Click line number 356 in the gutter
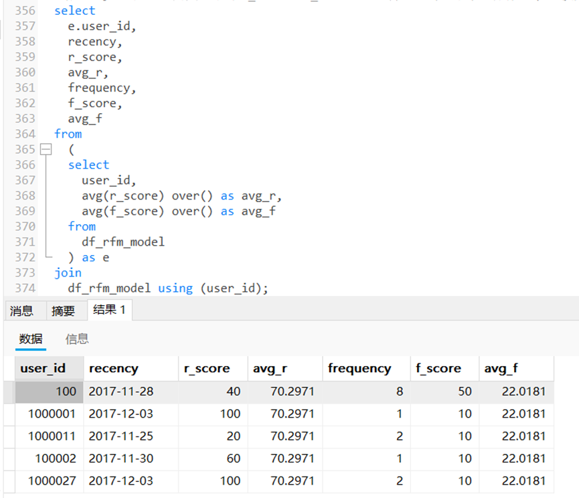Screen dimensions: 579x498 pyautogui.click(x=25, y=11)
